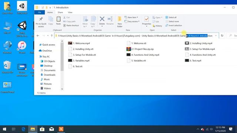Viewport: 237px width, 133px height.
Task: Click Task View taskbar icon
Action: pyautogui.click(x=13, y=129)
